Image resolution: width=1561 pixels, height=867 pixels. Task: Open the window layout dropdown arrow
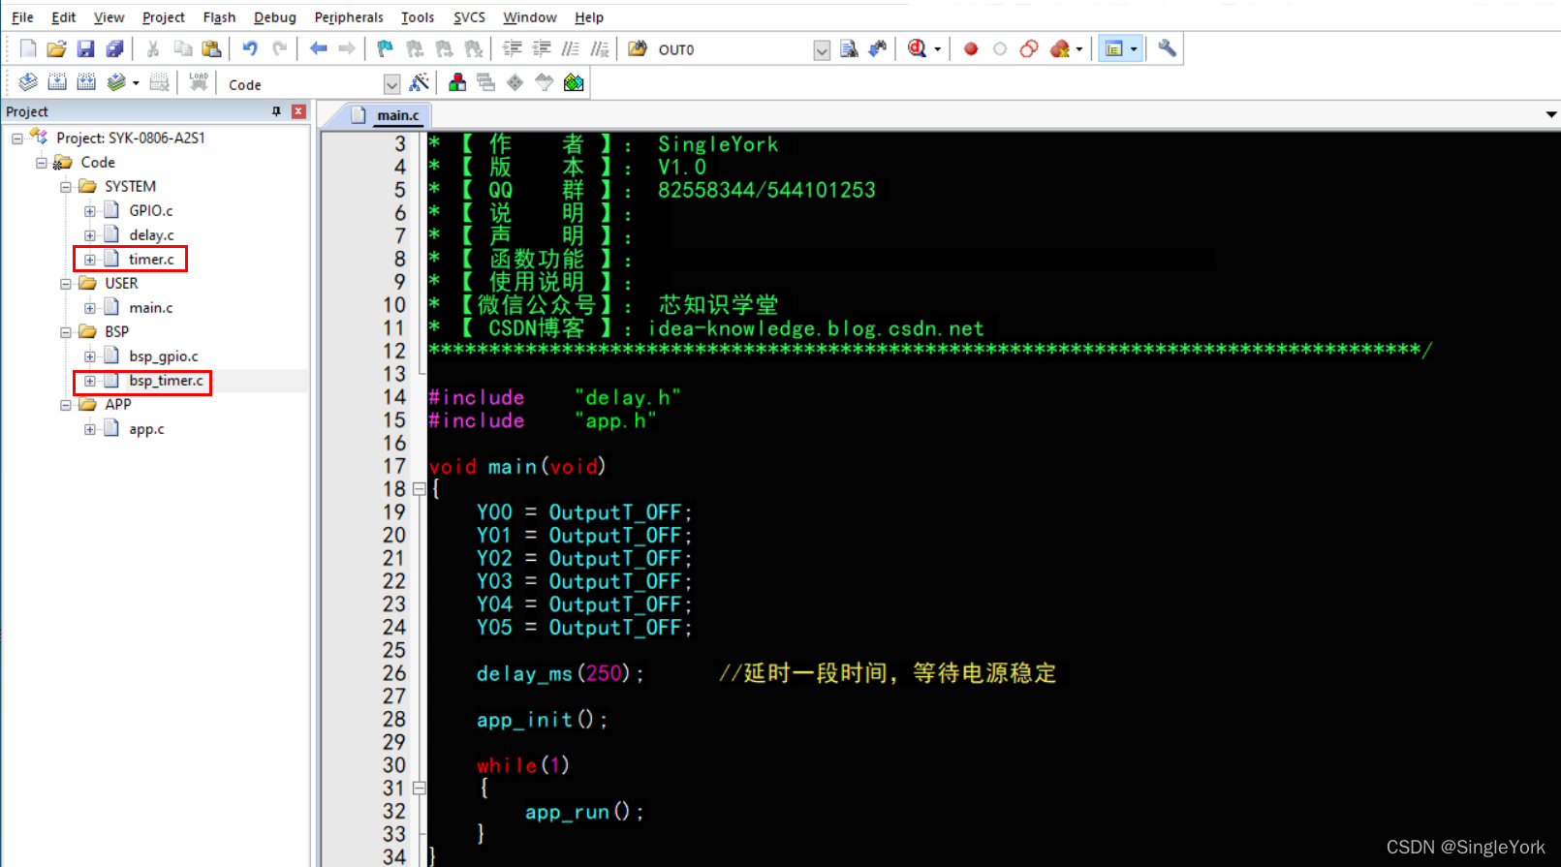pyautogui.click(x=1134, y=48)
